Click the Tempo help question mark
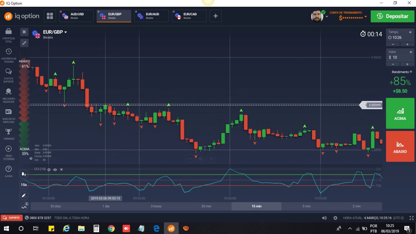Image resolution: width=416 pixels, height=234 pixels. click(x=410, y=32)
